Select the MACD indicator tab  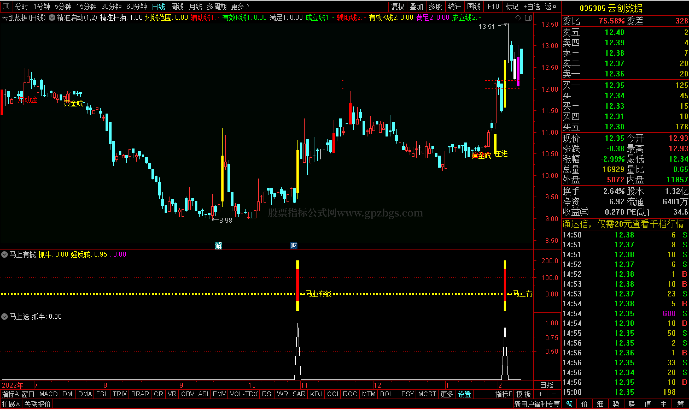coord(48,394)
